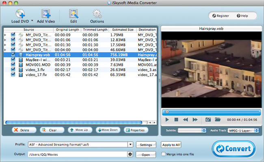Click the scroll right arrow under the list

pyautogui.click(x=154, y=123)
